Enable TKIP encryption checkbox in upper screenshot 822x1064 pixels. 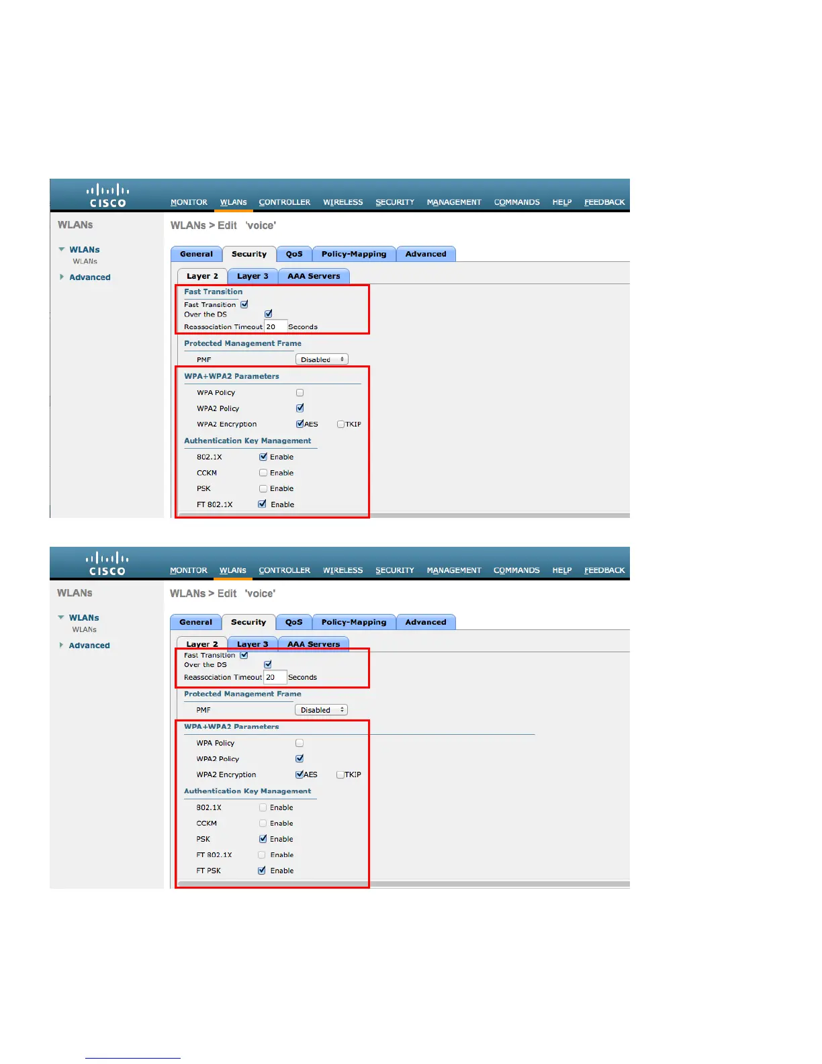point(340,424)
